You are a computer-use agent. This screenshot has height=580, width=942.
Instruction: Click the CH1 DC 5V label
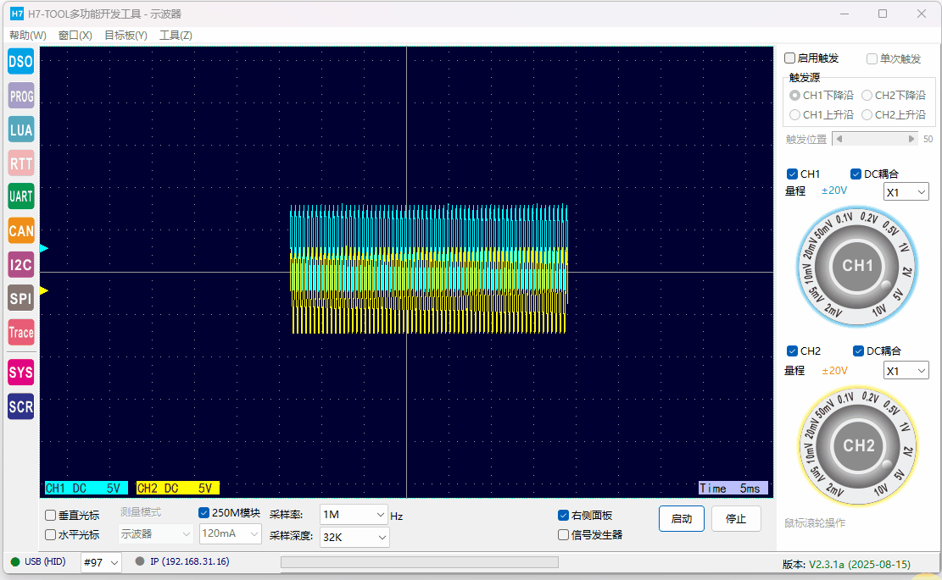click(x=86, y=488)
